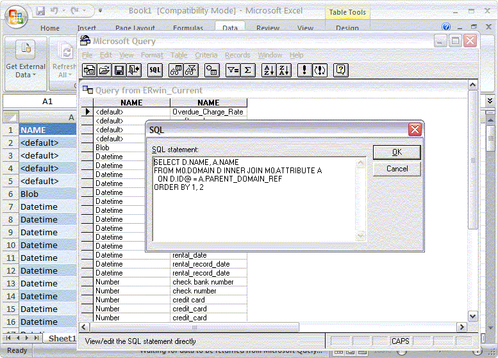Click Redo in Quick Access Toolbar

tap(75, 11)
